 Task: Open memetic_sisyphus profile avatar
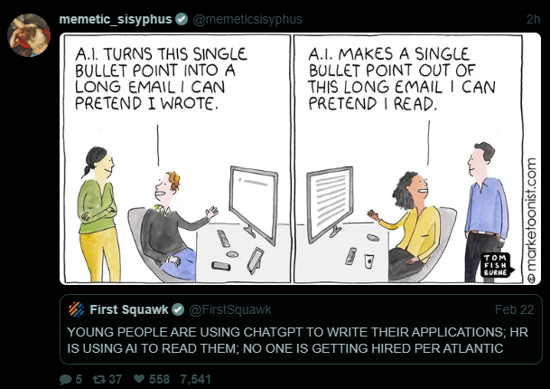pos(29,35)
